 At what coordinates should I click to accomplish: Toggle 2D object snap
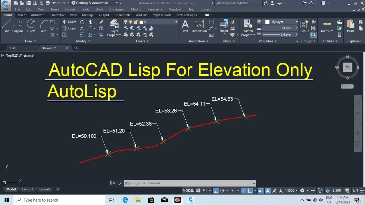[x=250, y=190]
